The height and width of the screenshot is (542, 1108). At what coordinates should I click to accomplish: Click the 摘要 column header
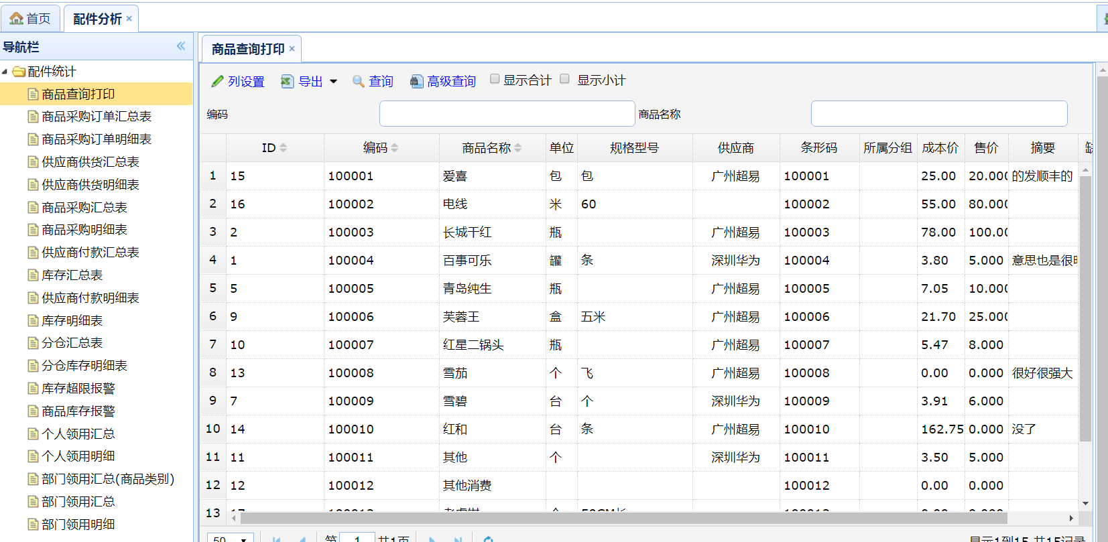(1043, 148)
